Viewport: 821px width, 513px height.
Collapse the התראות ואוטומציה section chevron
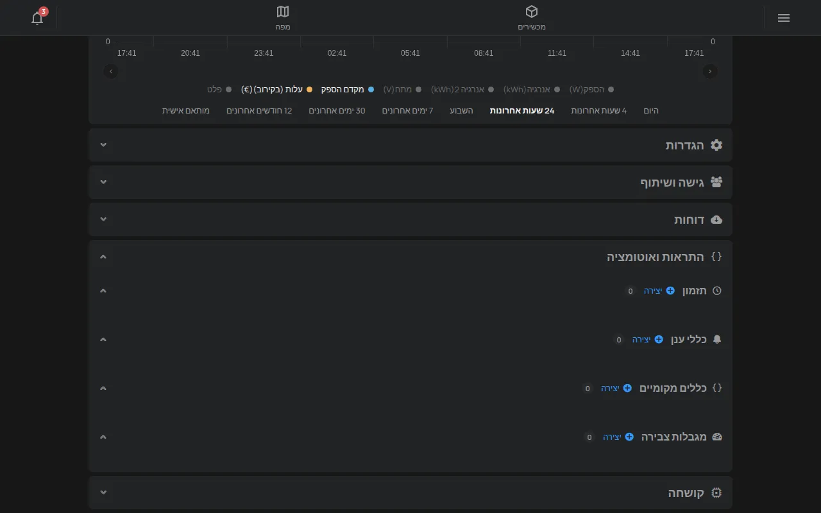point(103,256)
